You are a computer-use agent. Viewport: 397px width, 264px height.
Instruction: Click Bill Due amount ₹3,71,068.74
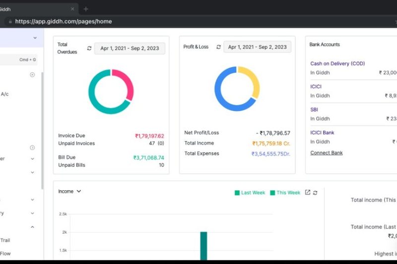click(x=149, y=158)
